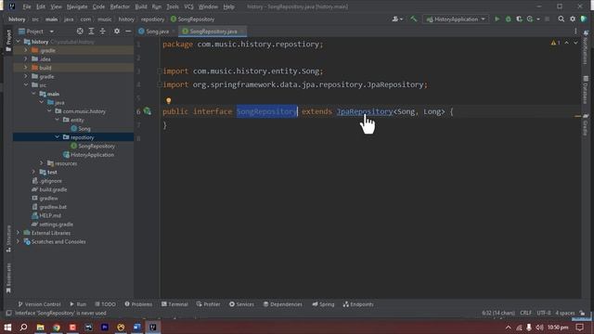Open Search Everywhere magnifier icon

pyautogui.click(x=561, y=19)
